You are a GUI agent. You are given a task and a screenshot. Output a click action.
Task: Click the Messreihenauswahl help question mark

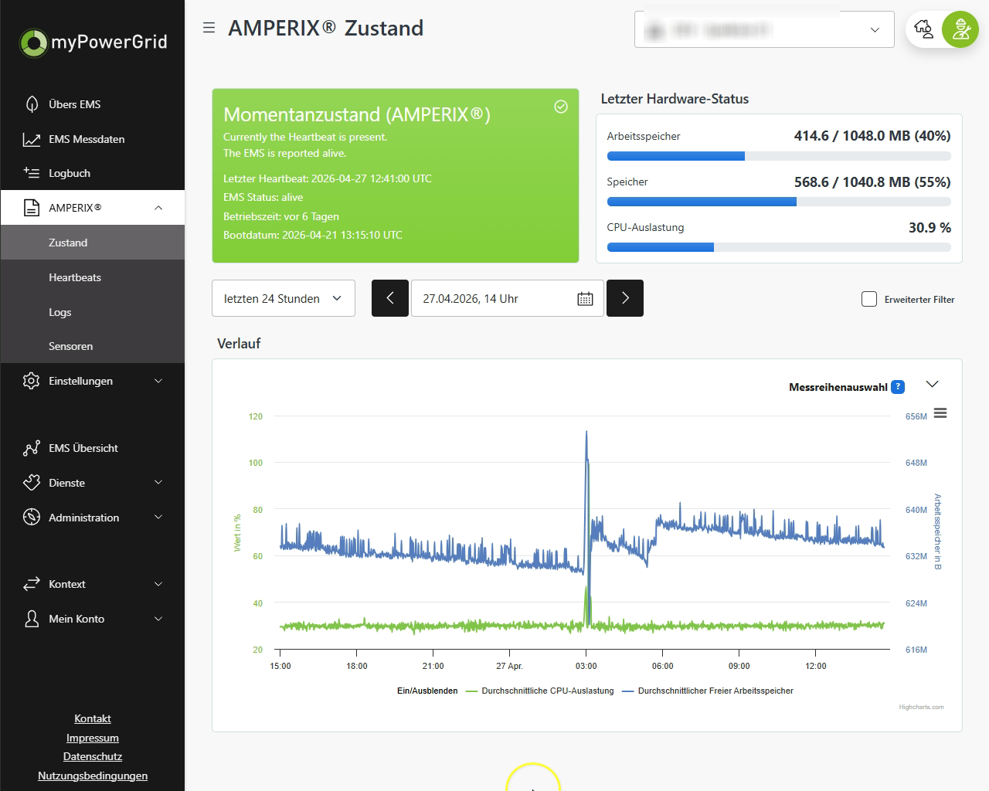click(898, 387)
